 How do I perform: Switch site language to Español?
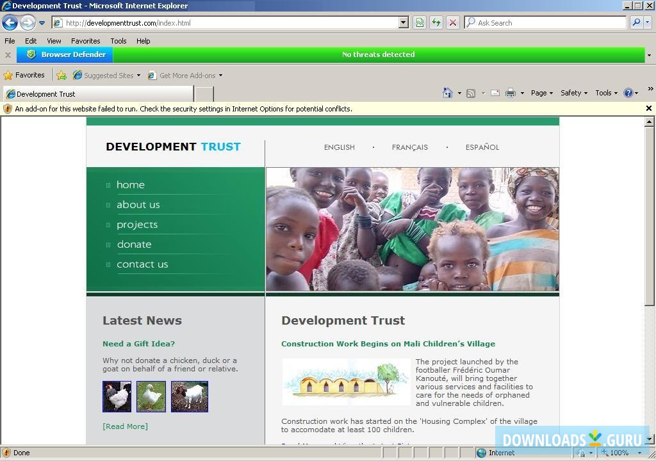coord(482,147)
